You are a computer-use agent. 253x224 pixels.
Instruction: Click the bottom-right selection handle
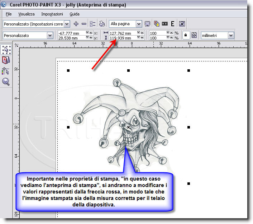188,183
